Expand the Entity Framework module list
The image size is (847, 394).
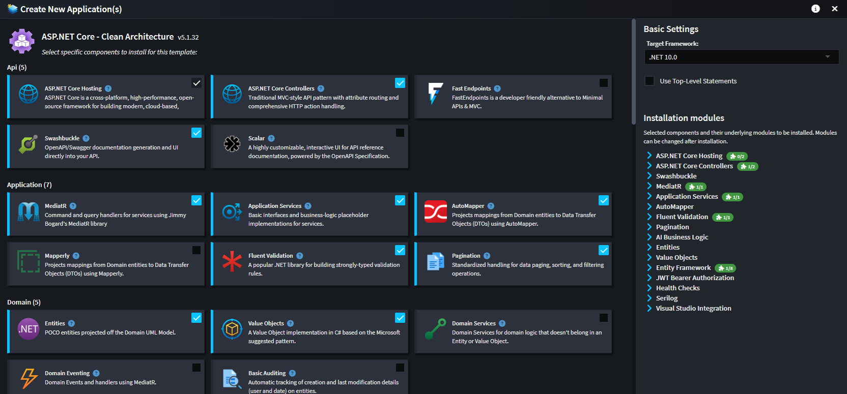point(649,267)
